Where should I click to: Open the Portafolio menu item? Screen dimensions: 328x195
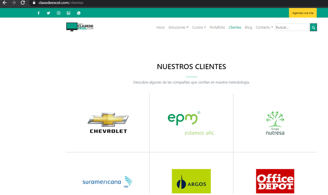coord(217,27)
